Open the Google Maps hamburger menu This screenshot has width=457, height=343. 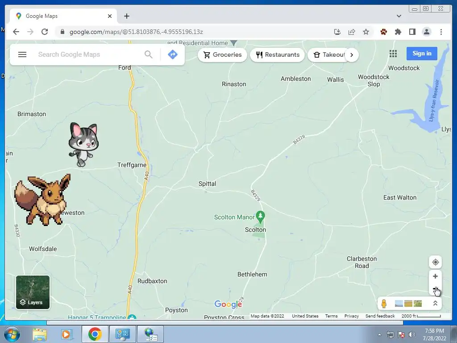click(22, 54)
